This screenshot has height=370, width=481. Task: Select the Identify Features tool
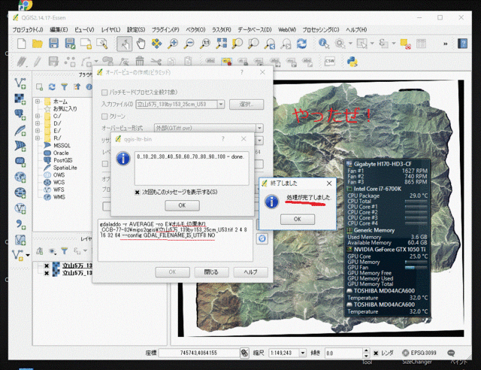pos(324,44)
